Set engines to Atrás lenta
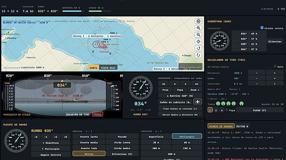The width and height of the screenshot is (286, 160). pos(122,143)
